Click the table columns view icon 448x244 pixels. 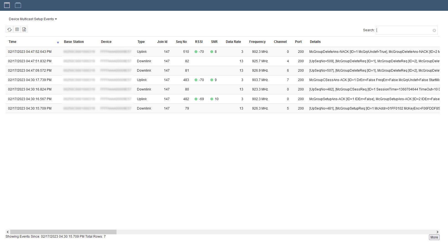(17, 30)
